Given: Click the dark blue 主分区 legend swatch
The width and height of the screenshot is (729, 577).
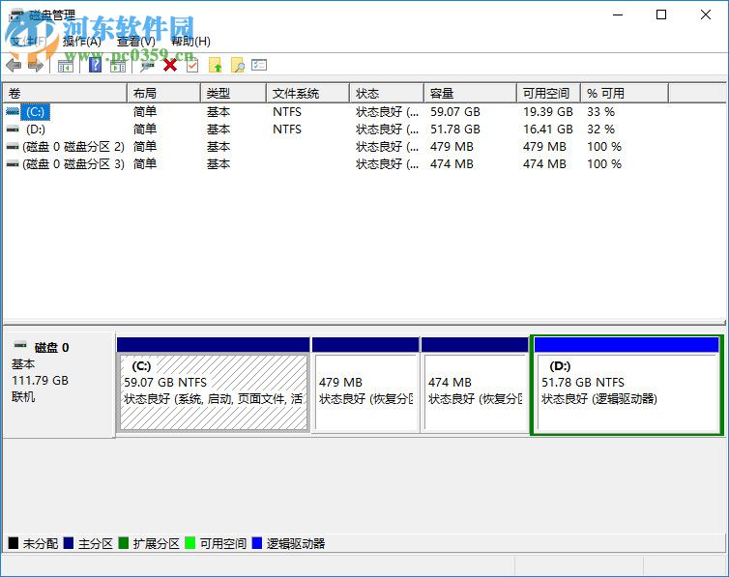Looking at the screenshot, I should pos(69,543).
